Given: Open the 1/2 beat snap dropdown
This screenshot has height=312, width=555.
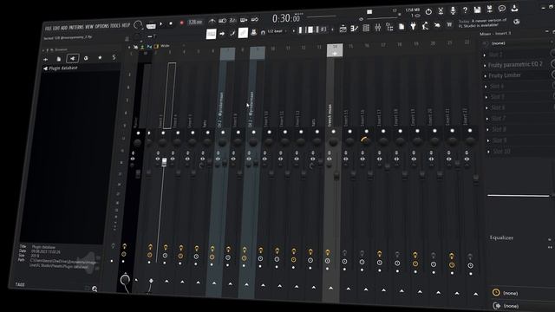Looking at the screenshot, I should pyautogui.click(x=276, y=31).
